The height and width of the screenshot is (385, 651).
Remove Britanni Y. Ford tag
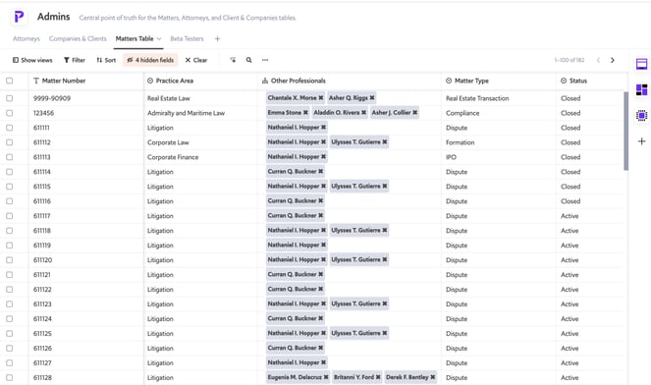pos(378,377)
